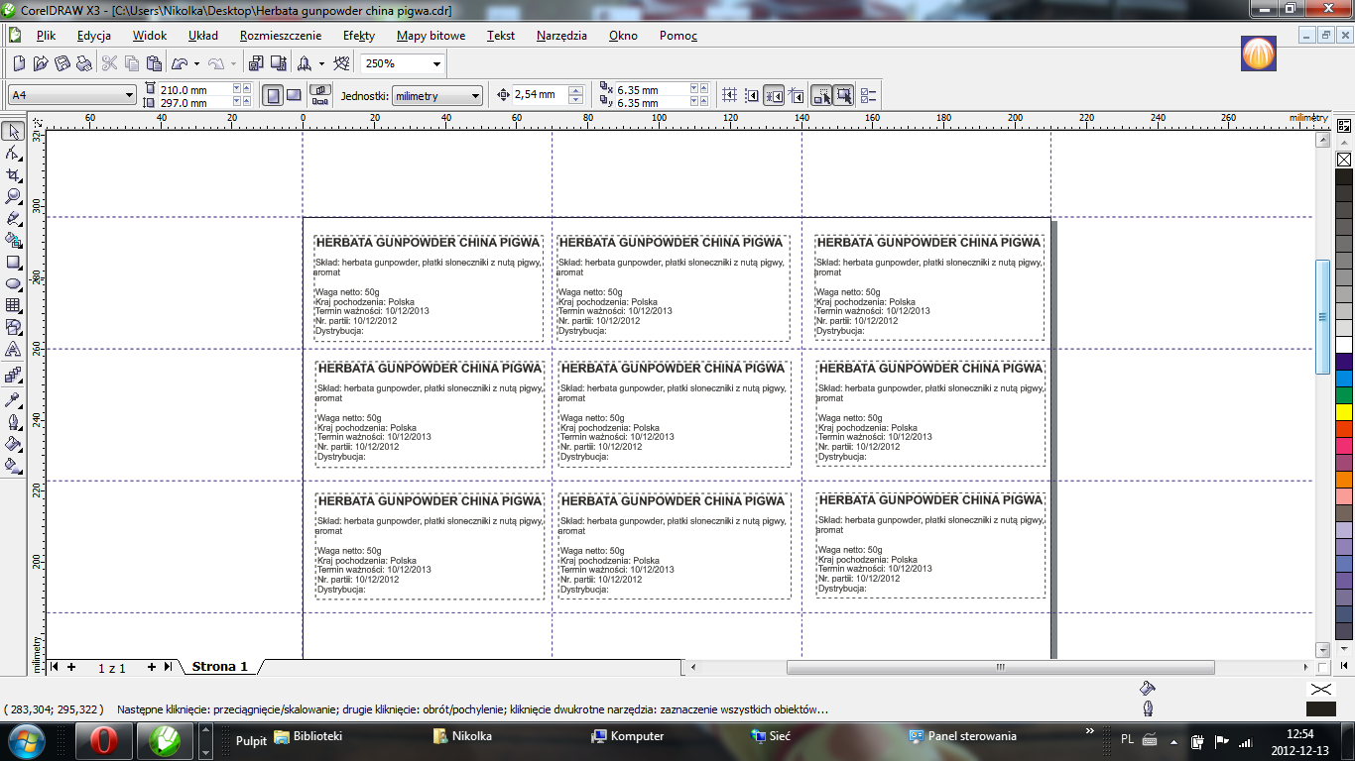Select the Eyedropper tool
1355x761 pixels.
pyautogui.click(x=14, y=399)
